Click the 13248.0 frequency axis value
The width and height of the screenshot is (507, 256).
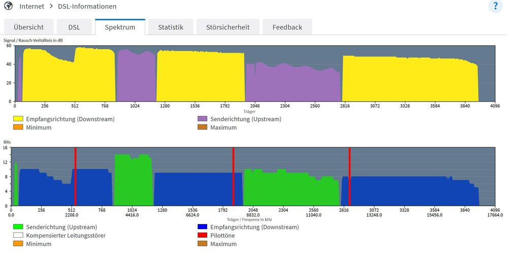pos(374,215)
